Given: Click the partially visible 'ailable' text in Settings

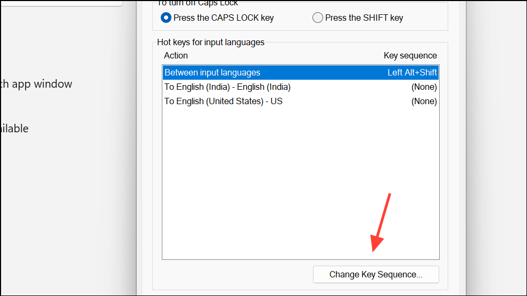Looking at the screenshot, I should point(14,129).
